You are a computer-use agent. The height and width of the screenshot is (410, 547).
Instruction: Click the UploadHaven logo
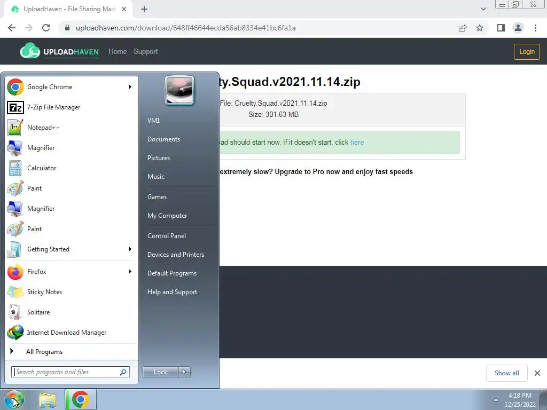[x=59, y=52]
